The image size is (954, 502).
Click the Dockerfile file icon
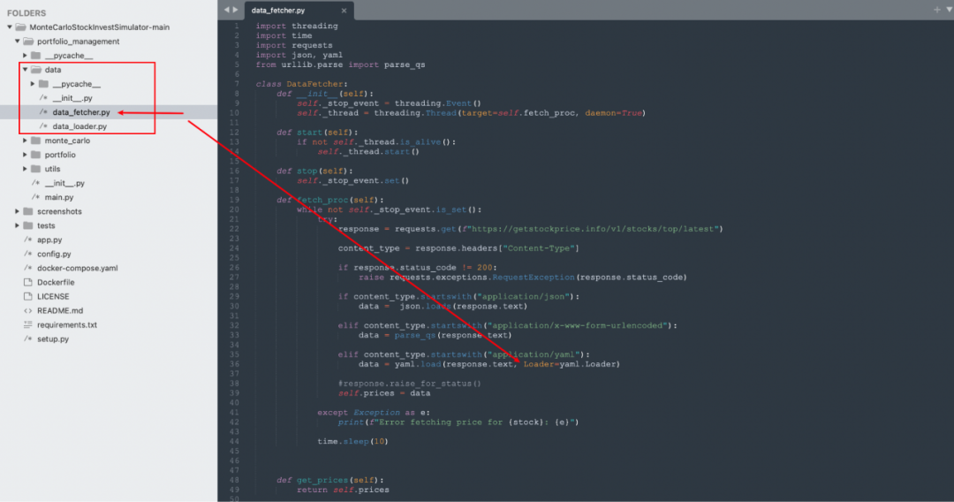(x=27, y=283)
